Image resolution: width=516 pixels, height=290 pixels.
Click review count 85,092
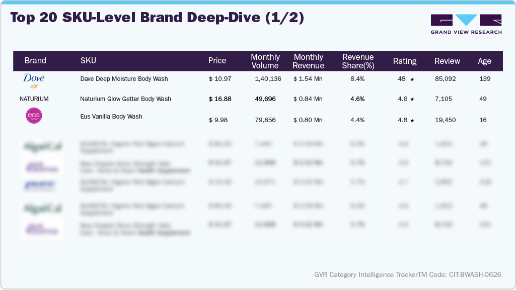tap(445, 79)
